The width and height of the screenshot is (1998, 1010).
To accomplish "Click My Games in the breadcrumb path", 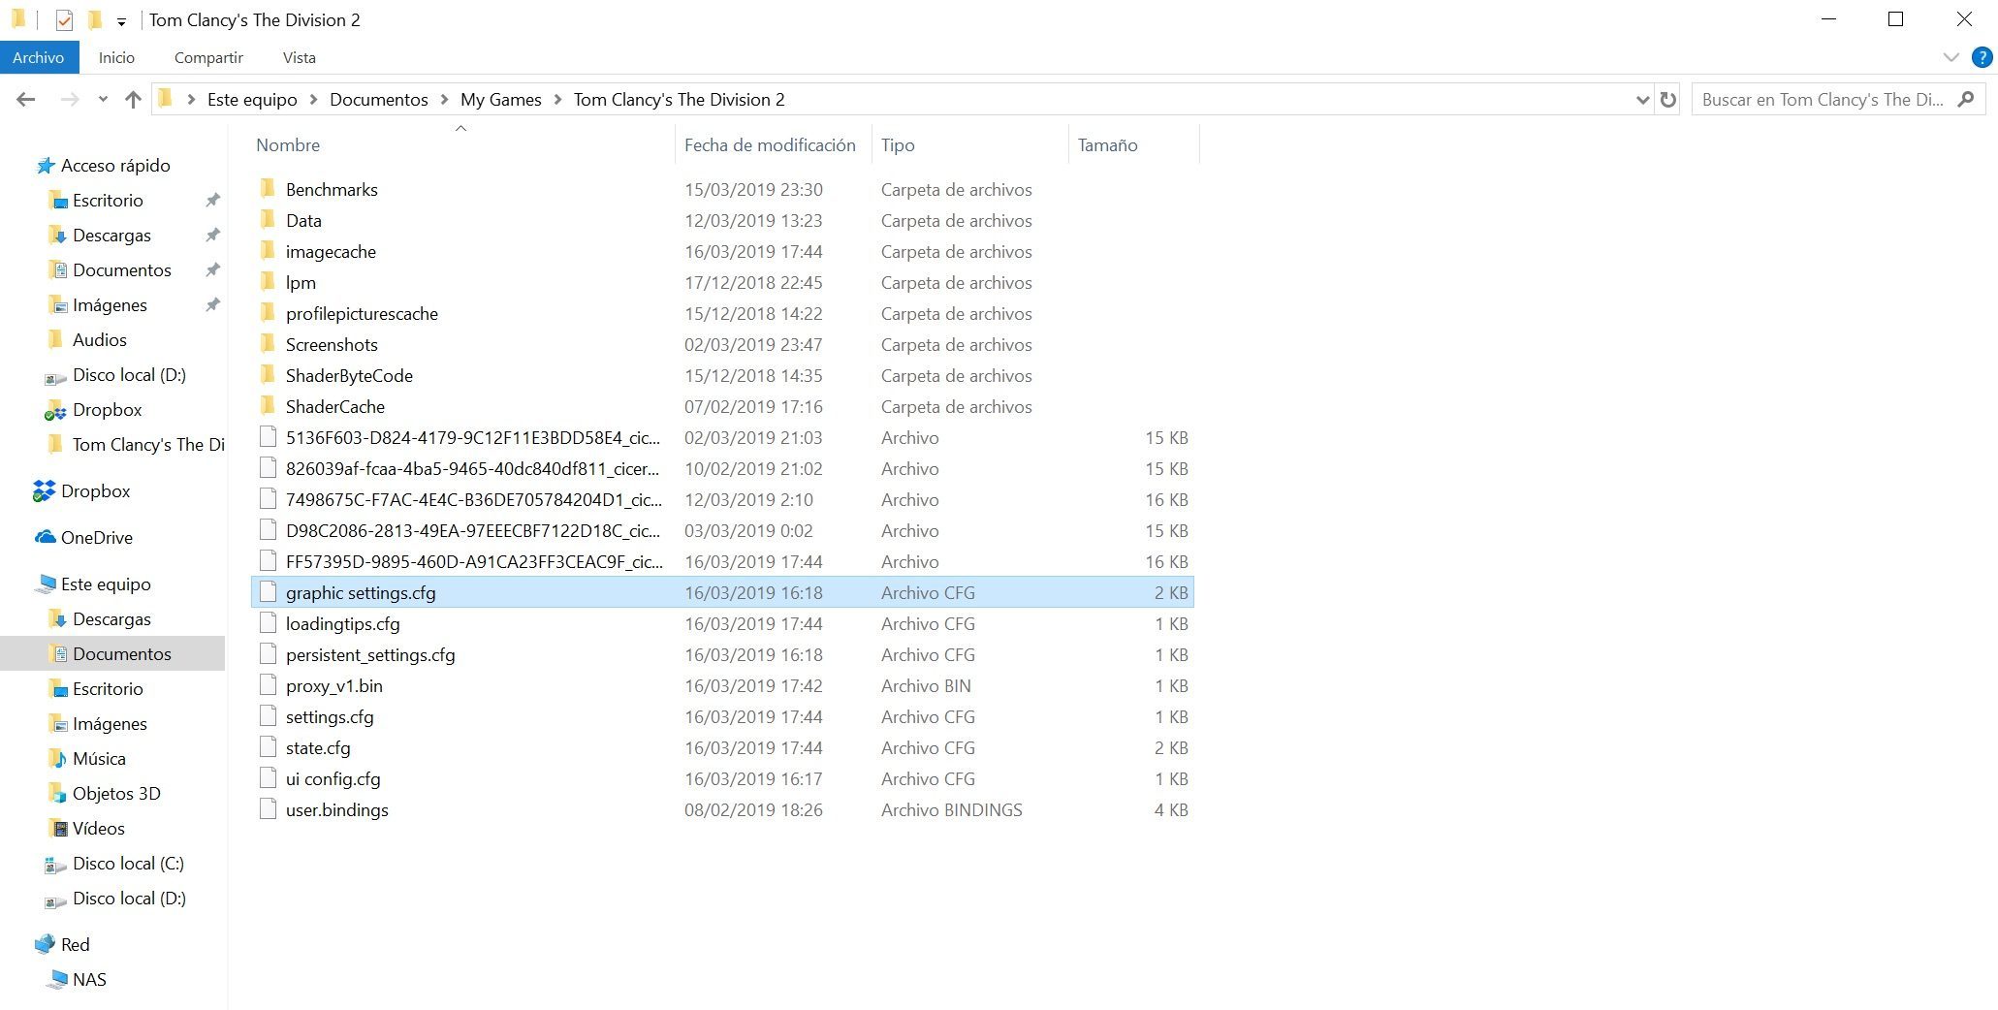I will (500, 100).
